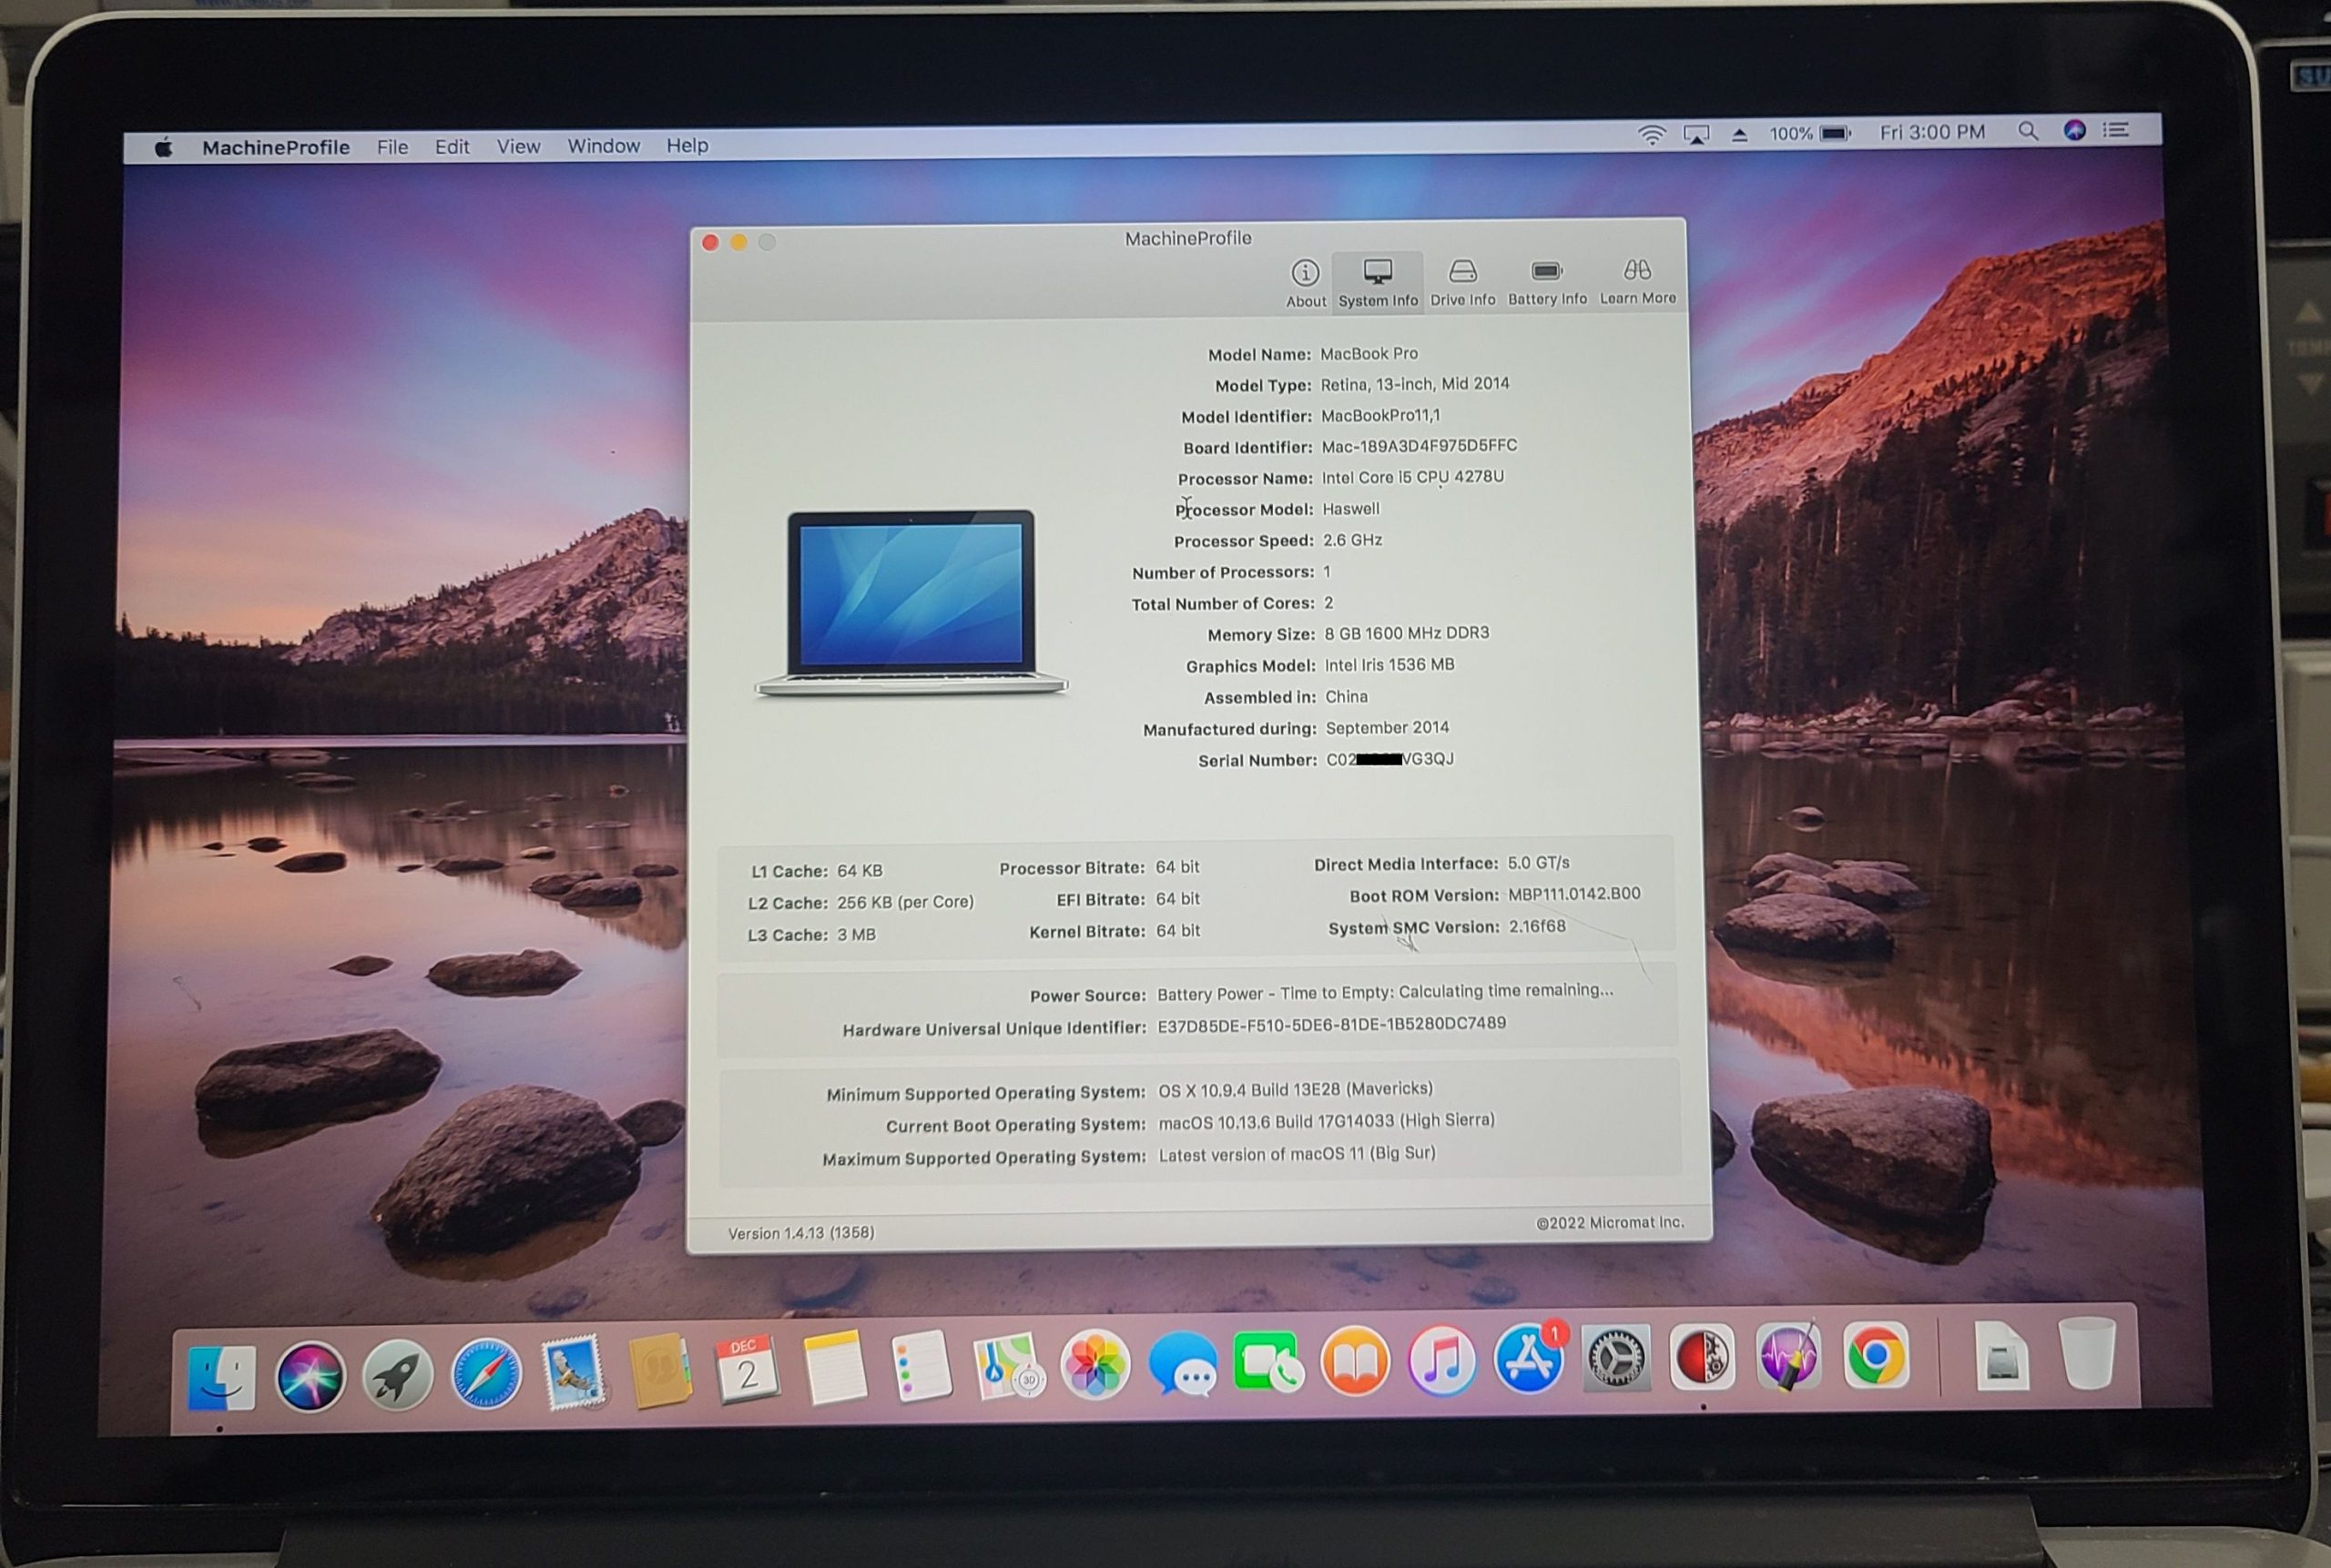This screenshot has height=1568, width=2331.
Task: Click the Hardware UUID value E37D85DE
Action: pyautogui.click(x=1331, y=1024)
